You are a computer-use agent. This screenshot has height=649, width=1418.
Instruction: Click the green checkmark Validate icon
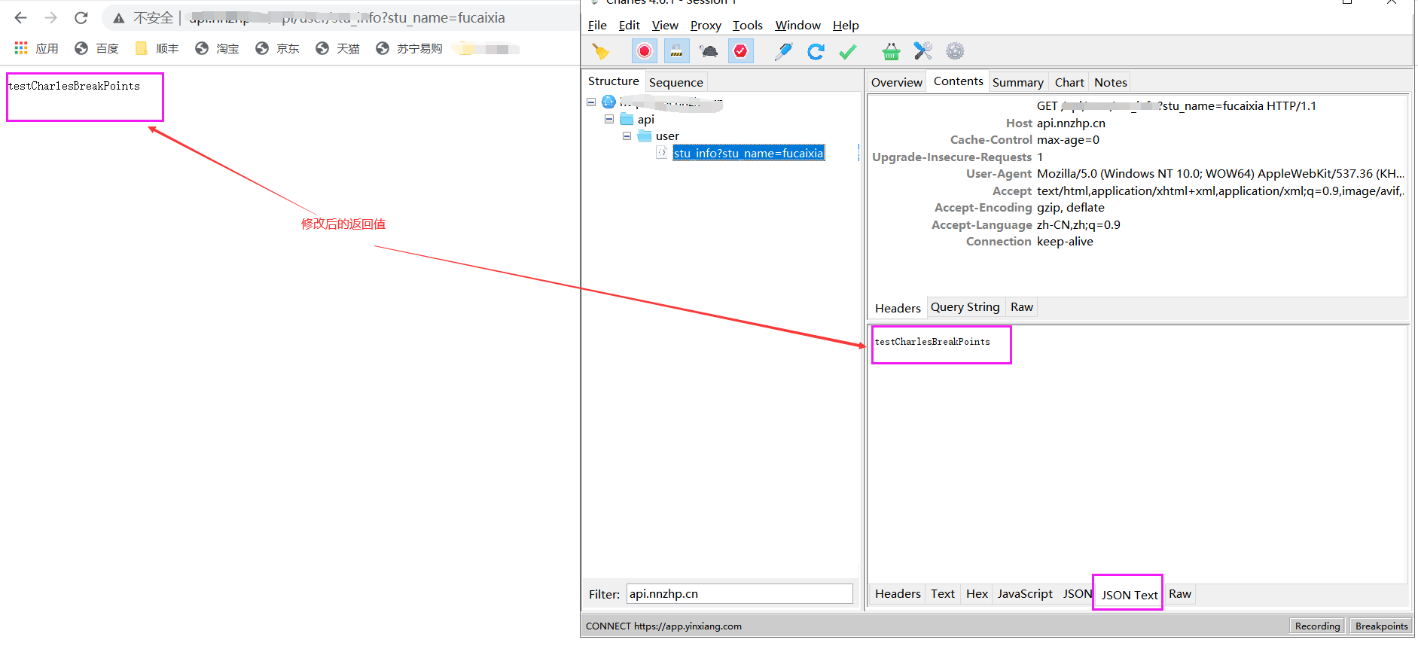(848, 51)
